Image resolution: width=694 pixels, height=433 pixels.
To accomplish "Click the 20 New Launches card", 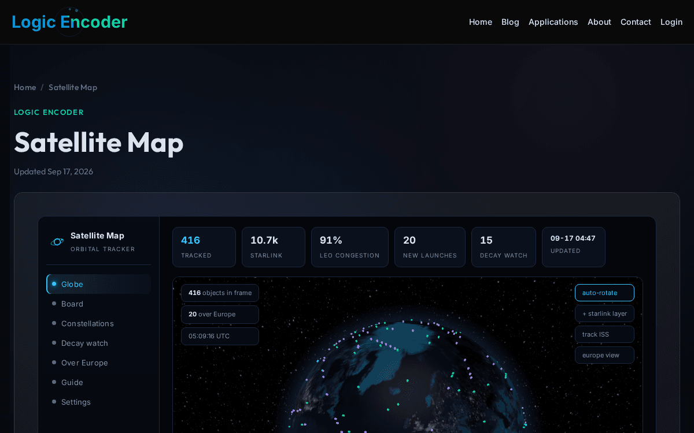I will click(x=430, y=247).
